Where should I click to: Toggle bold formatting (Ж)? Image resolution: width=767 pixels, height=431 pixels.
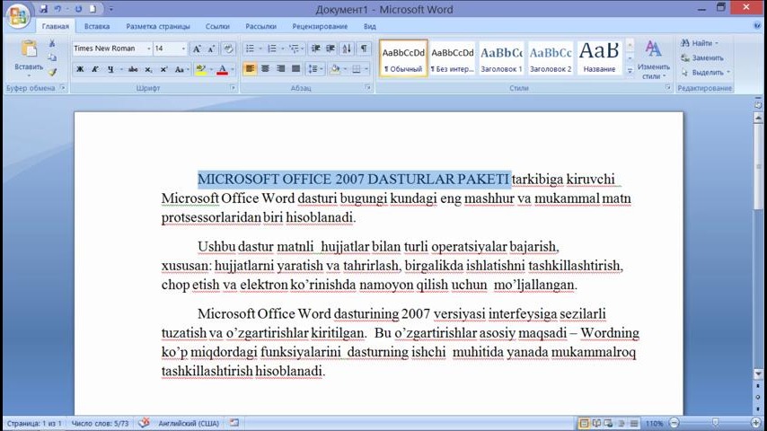80,69
